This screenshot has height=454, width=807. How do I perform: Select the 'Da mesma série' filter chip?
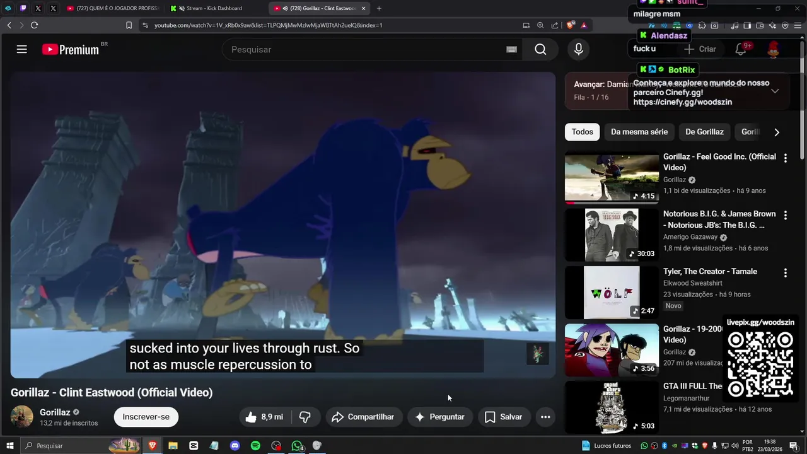click(x=639, y=132)
